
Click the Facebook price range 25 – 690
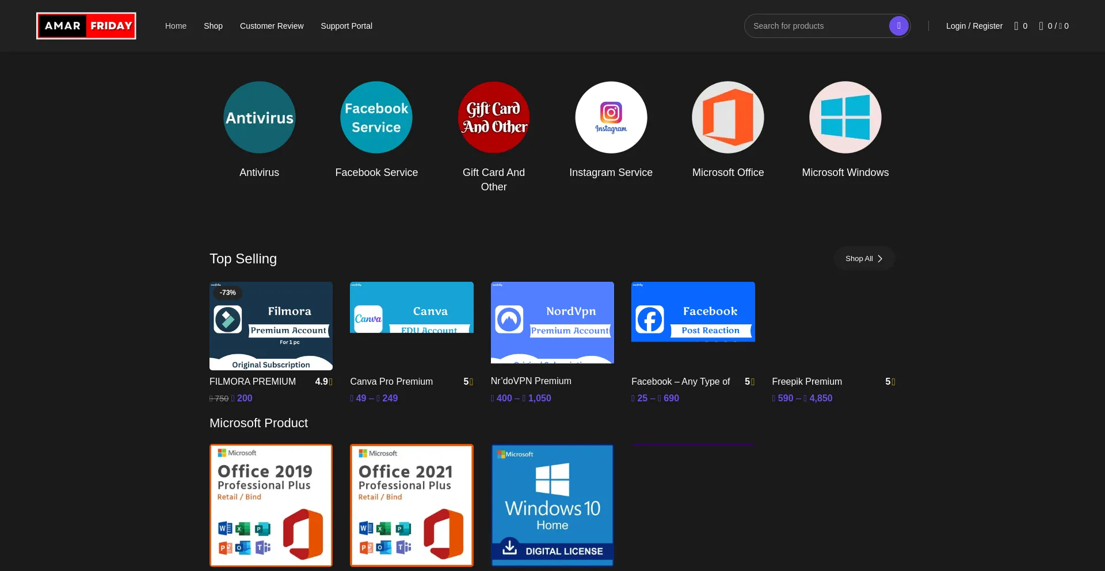pos(655,398)
